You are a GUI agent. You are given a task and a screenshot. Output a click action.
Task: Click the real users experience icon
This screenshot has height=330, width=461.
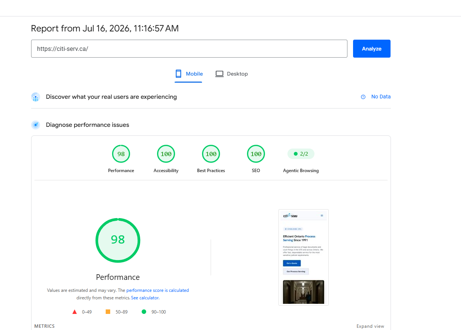click(x=36, y=97)
